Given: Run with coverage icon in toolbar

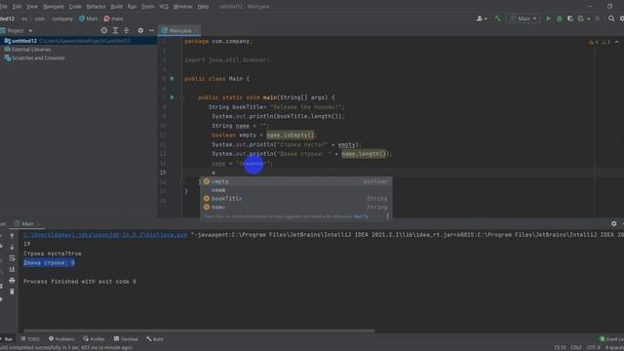Looking at the screenshot, I should 569,19.
